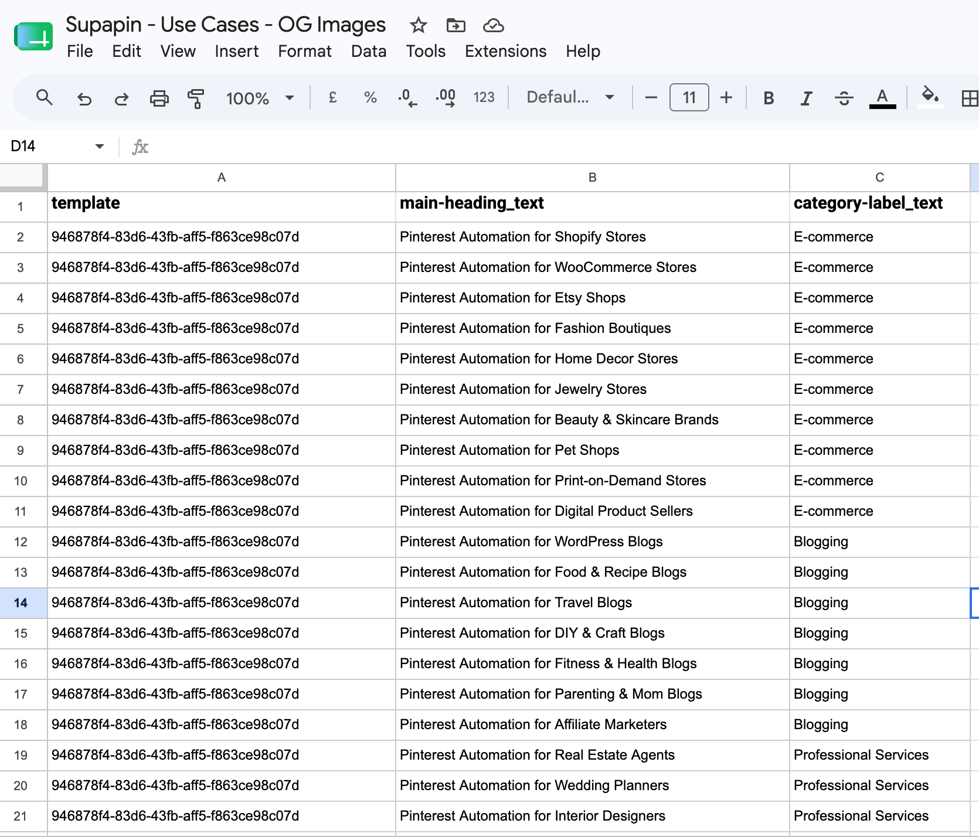Open the Tools menu

[426, 52]
